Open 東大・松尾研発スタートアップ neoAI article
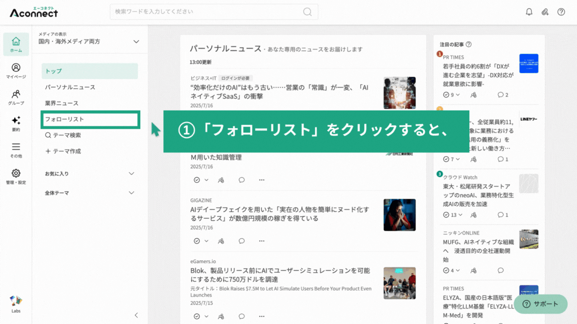 [x=478, y=195]
